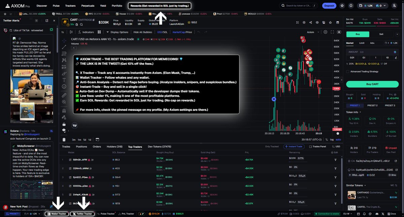Set the 5d chart range
Screen dimensions: 404x217
(85, 139)
